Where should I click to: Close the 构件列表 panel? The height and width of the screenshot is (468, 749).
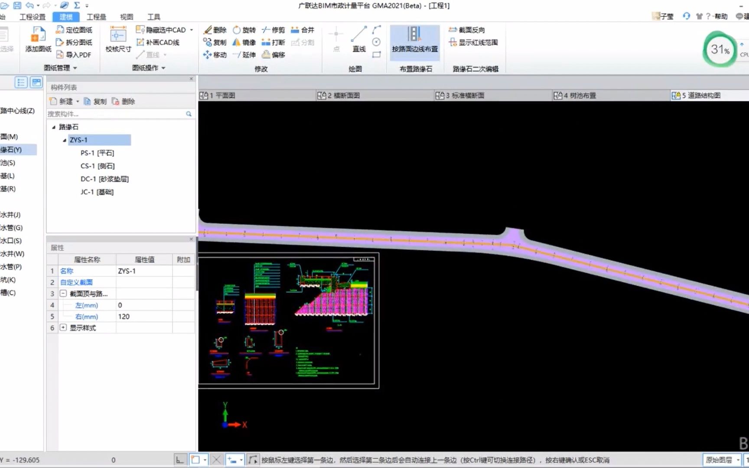(x=191, y=79)
